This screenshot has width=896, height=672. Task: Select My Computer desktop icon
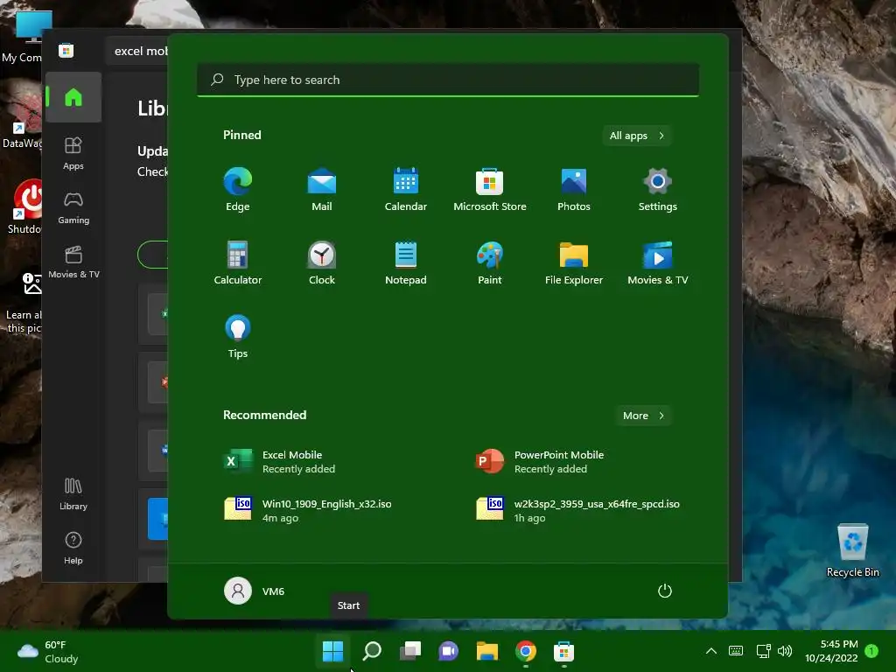point(23,37)
